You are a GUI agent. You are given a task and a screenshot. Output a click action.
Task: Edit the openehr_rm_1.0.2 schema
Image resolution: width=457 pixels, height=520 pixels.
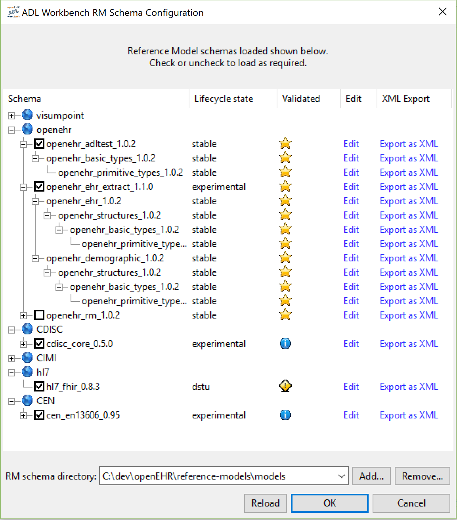point(351,315)
